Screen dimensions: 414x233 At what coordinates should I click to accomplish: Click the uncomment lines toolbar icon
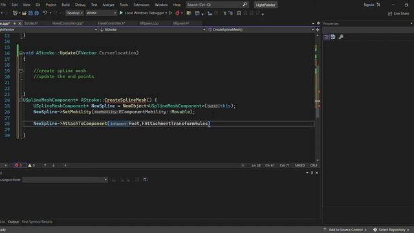coord(231,13)
